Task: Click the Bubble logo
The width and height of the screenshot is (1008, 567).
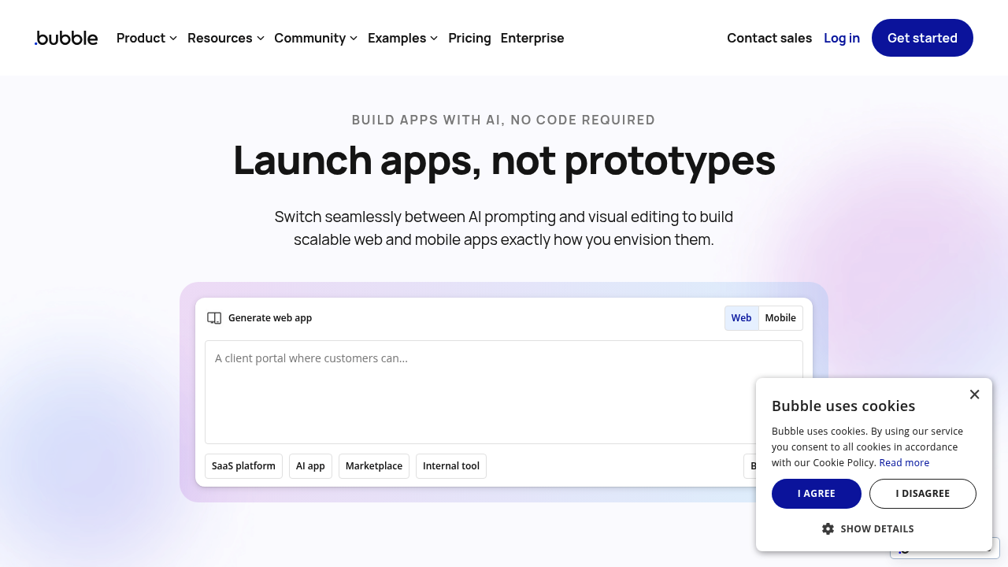Action: click(66, 38)
